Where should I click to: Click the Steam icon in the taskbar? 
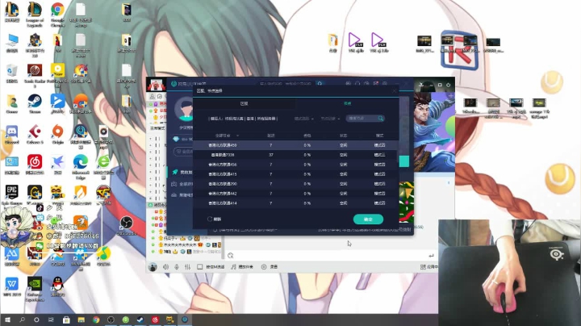pyautogui.click(x=140, y=320)
